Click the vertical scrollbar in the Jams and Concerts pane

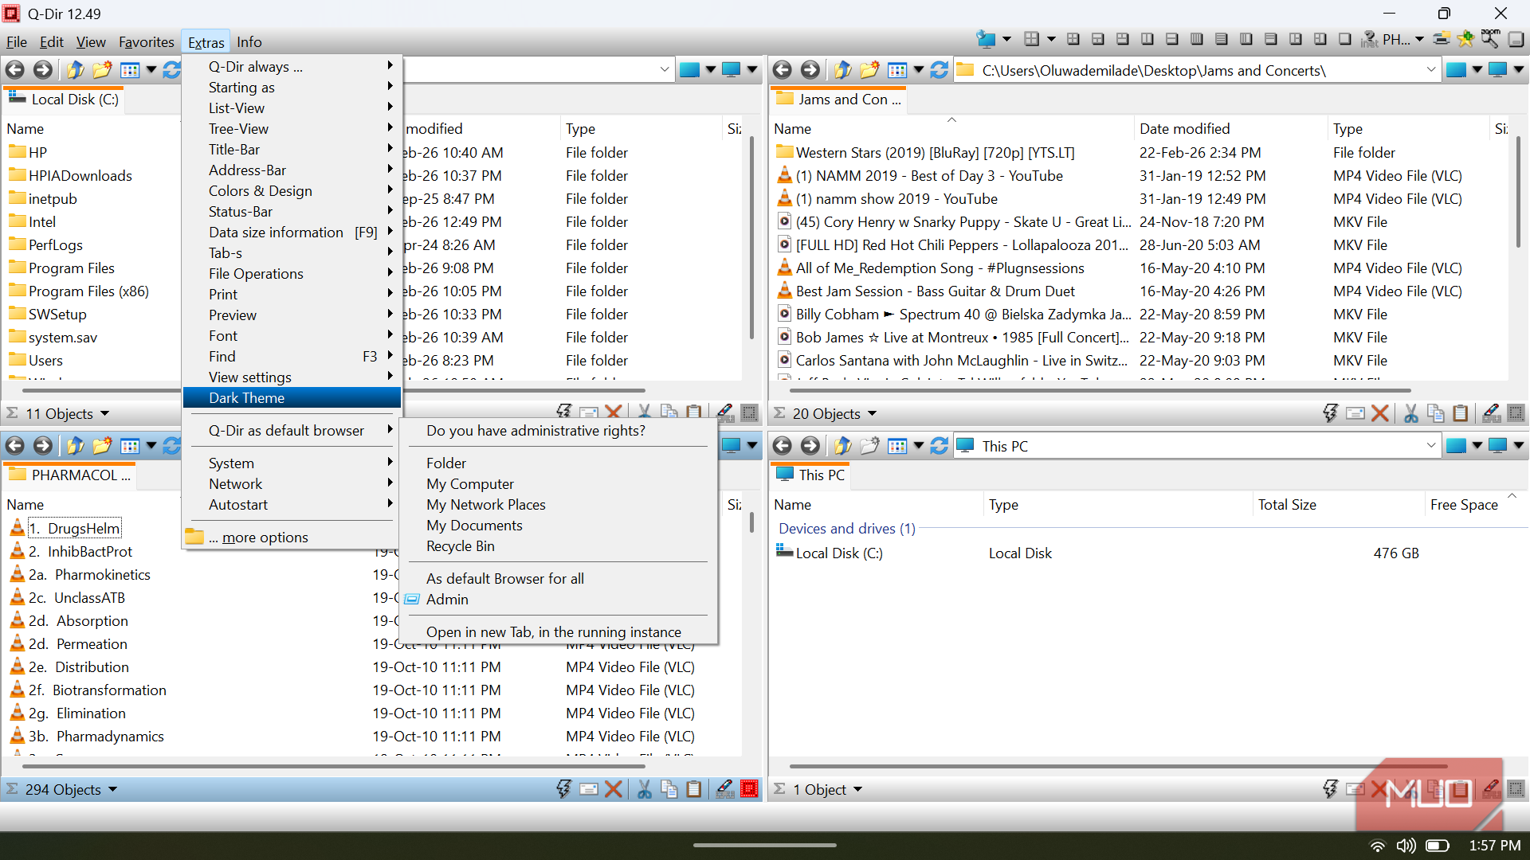(1517, 191)
